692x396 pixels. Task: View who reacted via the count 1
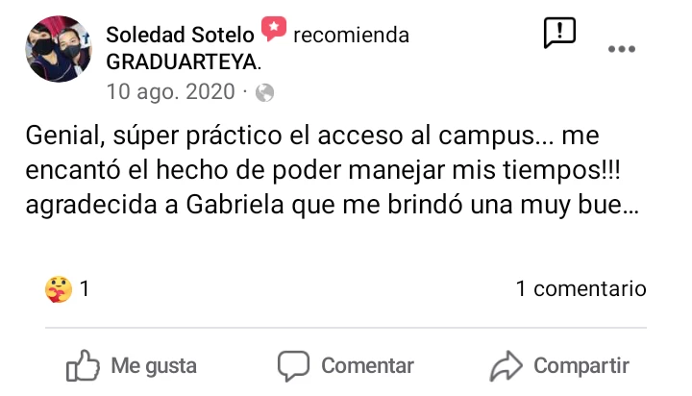(85, 288)
